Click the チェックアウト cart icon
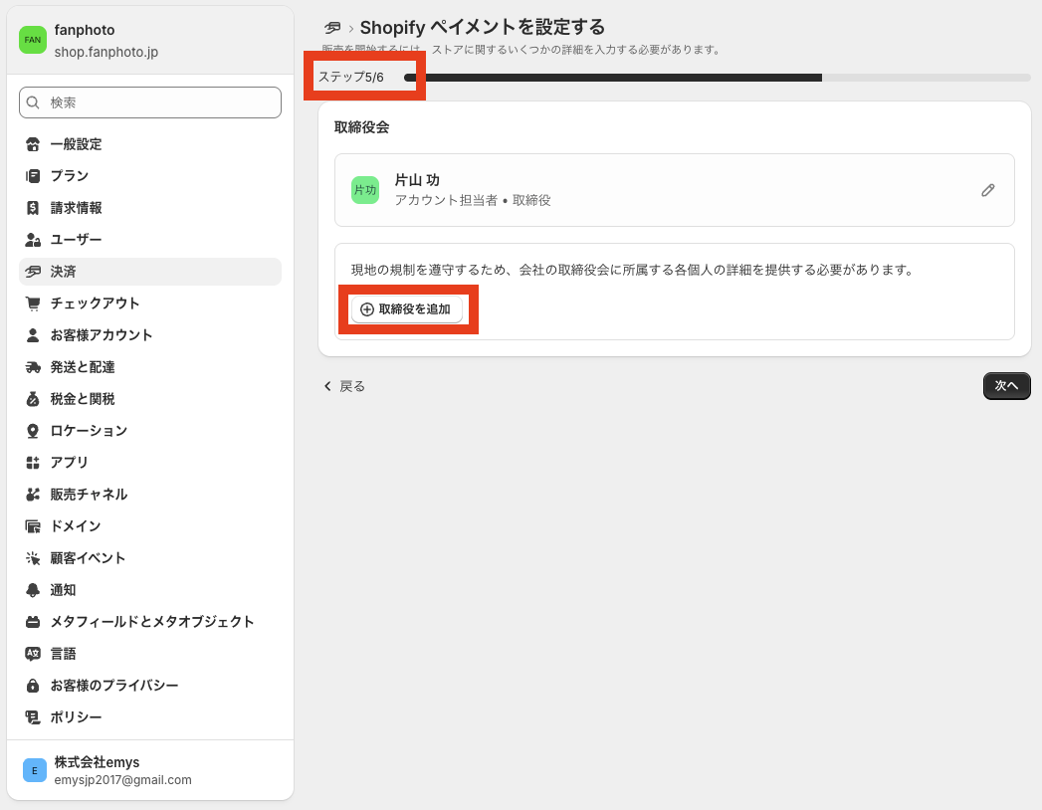Viewport: 1042px width, 810px height. [x=33, y=303]
